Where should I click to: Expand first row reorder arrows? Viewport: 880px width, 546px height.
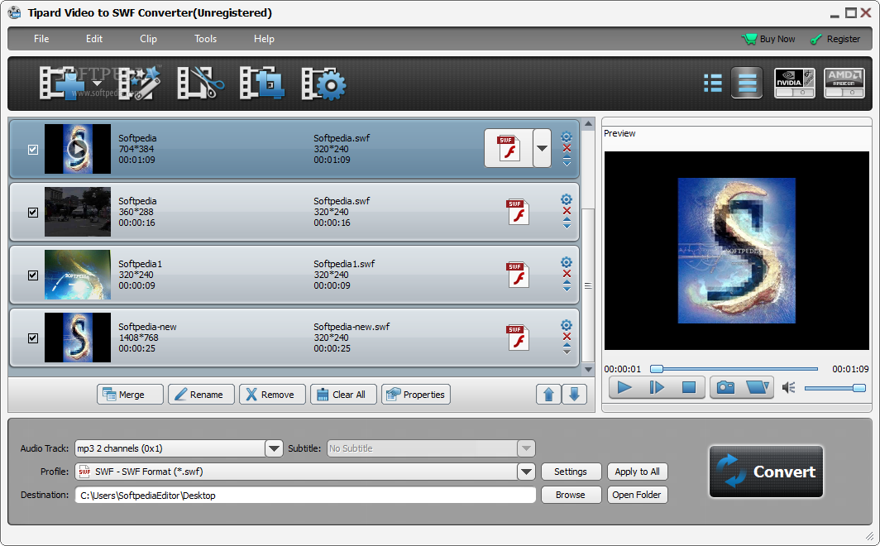click(567, 161)
